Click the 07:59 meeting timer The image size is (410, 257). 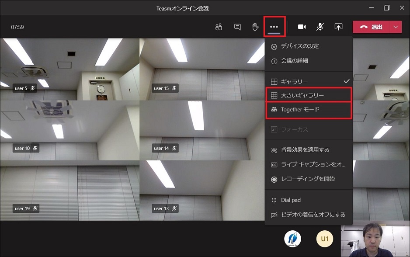point(17,27)
